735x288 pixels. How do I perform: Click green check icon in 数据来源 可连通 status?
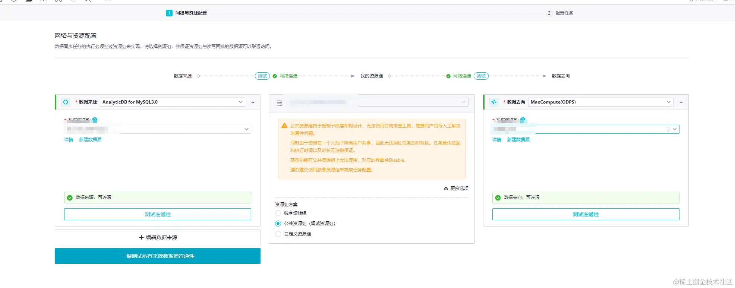(x=70, y=198)
